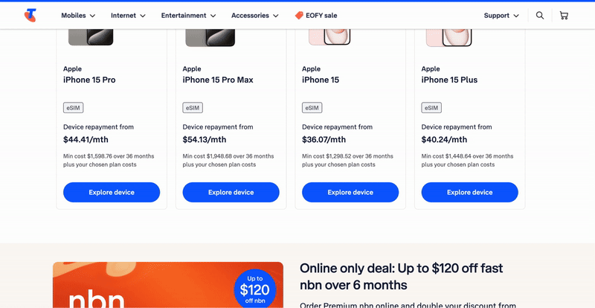The width and height of the screenshot is (595, 308).
Task: Click the EOFY sale tag icon
Action: tap(299, 16)
